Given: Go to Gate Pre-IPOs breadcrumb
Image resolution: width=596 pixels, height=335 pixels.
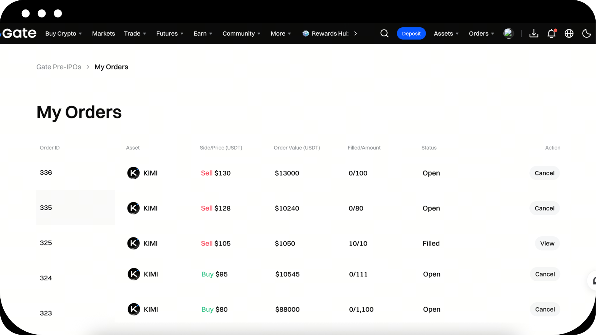Looking at the screenshot, I should (59, 67).
